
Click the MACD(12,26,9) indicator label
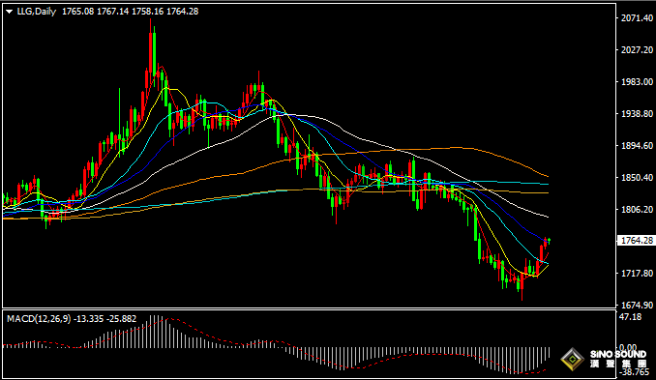tap(39, 319)
